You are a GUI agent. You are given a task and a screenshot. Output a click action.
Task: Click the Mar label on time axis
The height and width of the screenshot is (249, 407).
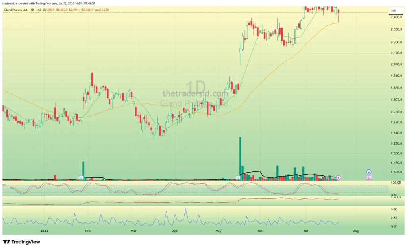pos(134,231)
